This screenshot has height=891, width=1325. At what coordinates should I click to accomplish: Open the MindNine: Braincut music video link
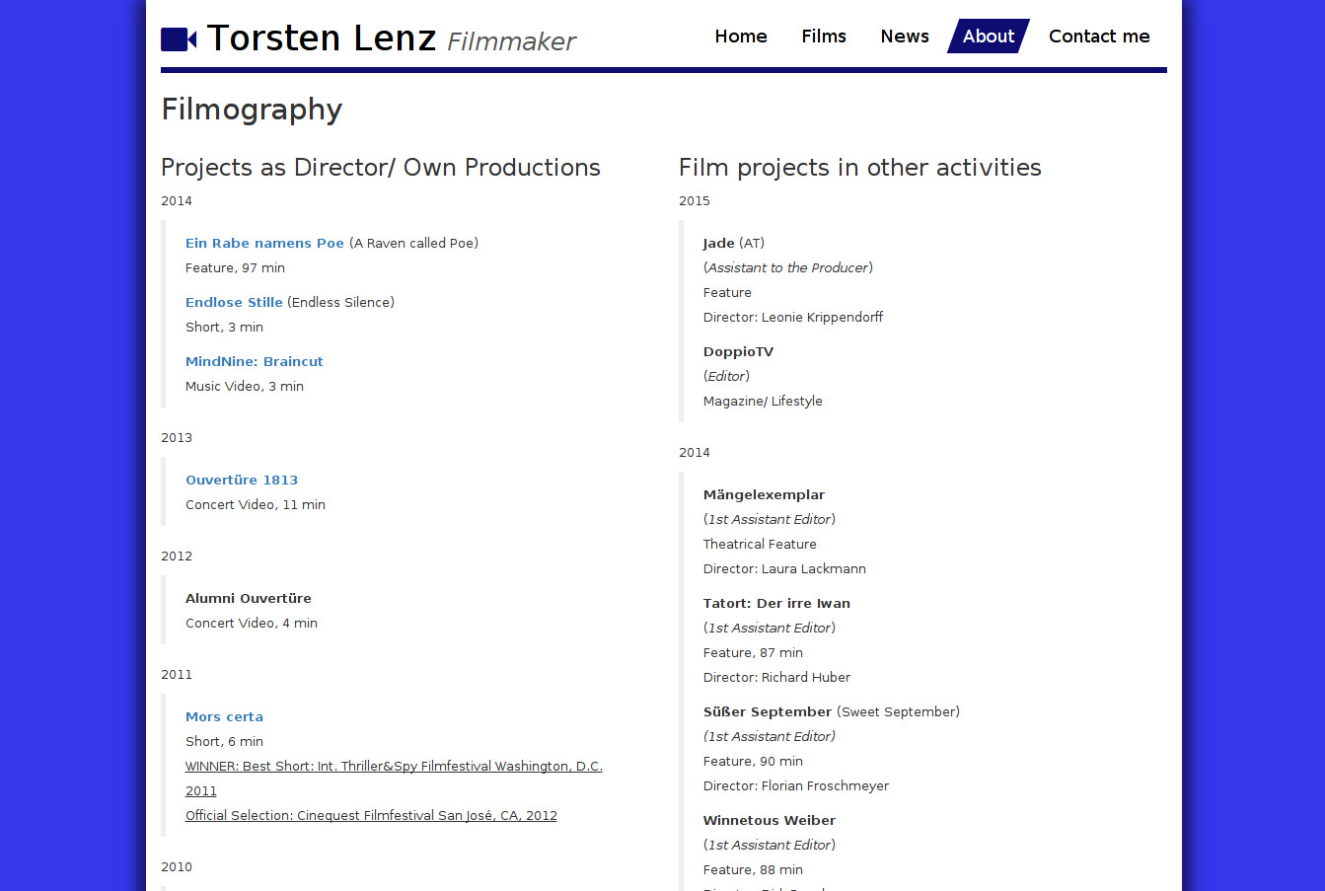click(254, 362)
